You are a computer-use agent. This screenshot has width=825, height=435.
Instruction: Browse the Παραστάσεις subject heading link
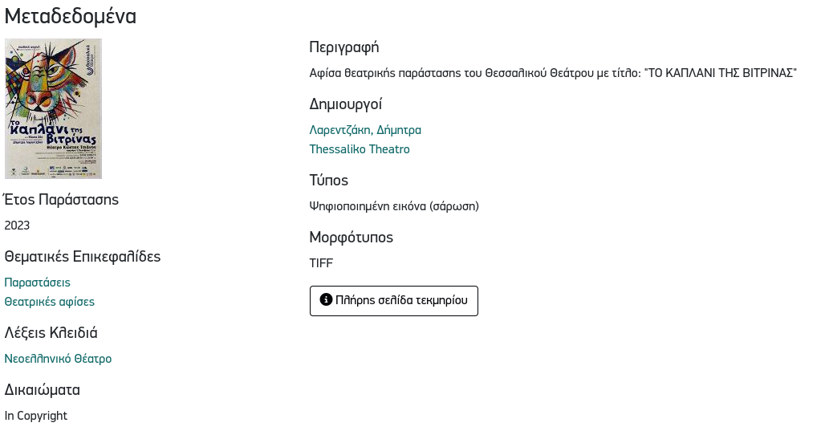pyautogui.click(x=38, y=283)
